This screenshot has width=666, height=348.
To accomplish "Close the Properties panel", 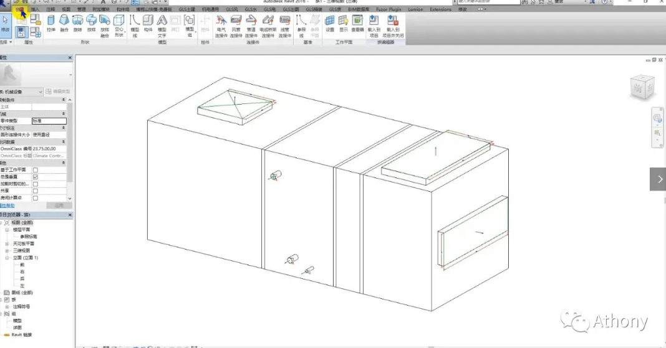I will click(70, 58).
